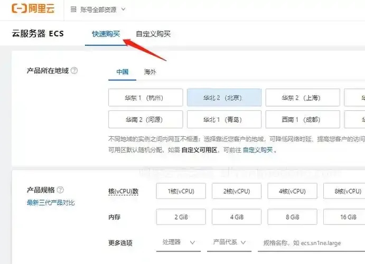Select 4核(vCPU) option
365x264 pixels.
293,191
